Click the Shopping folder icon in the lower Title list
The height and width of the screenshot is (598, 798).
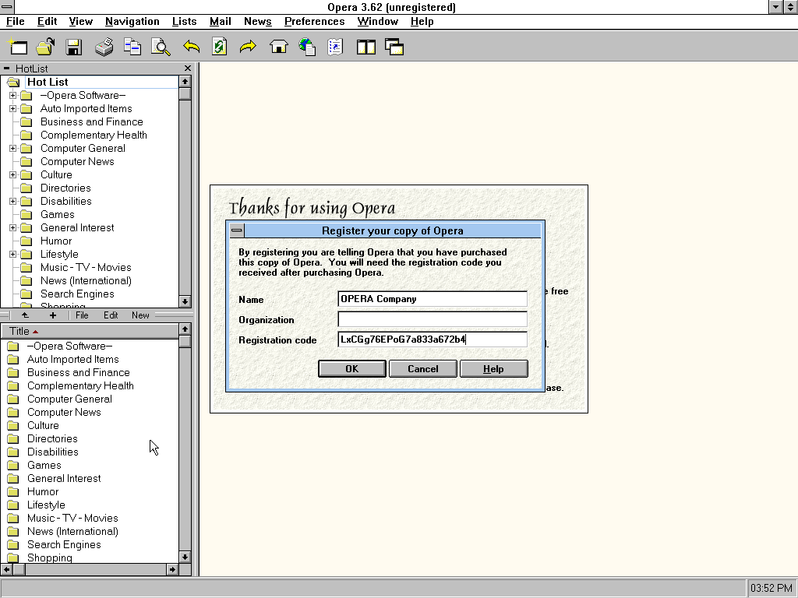click(x=13, y=558)
